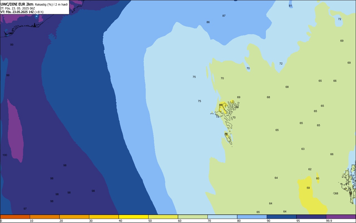This screenshot has height=223, width=356.
Task: Click the humidity value 63 on the map
Action: [x=303, y=149]
